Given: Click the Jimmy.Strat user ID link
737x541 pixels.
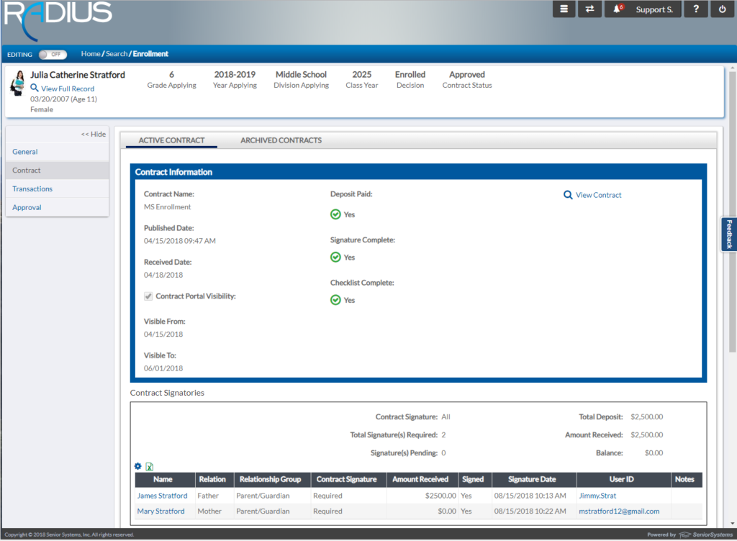Looking at the screenshot, I should (597, 496).
